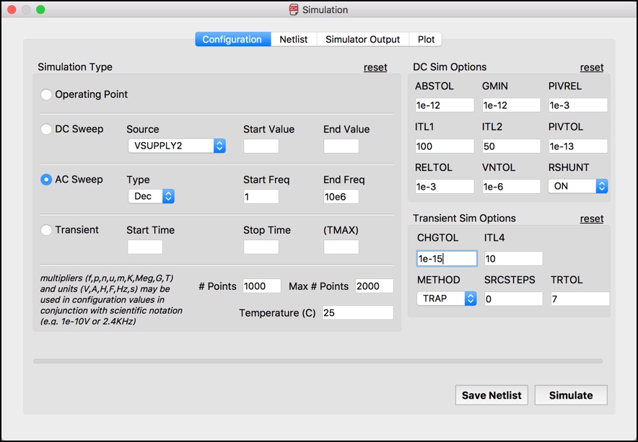Switch to the Plot tab
This screenshot has height=442, width=638.
tap(425, 39)
